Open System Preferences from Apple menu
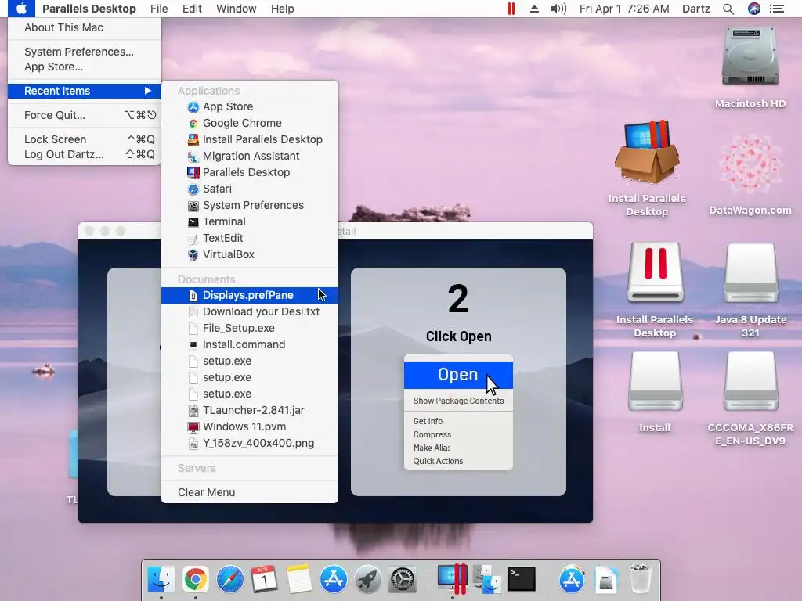The image size is (802, 601). point(85,52)
